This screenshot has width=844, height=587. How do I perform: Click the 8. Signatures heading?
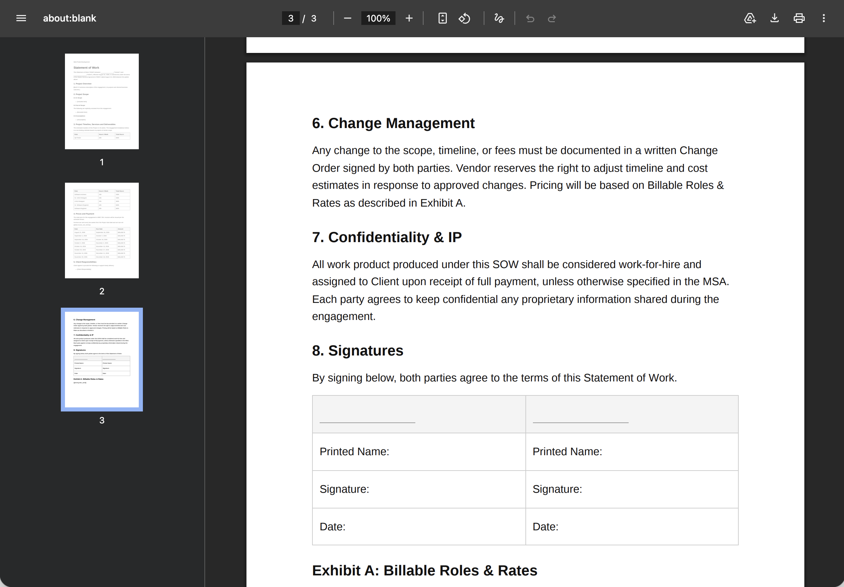click(x=358, y=351)
